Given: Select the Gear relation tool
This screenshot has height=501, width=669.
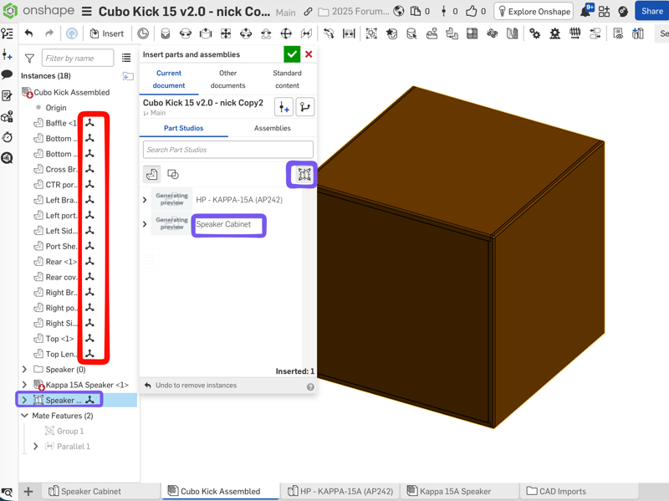Looking at the screenshot, I should click(534, 33).
